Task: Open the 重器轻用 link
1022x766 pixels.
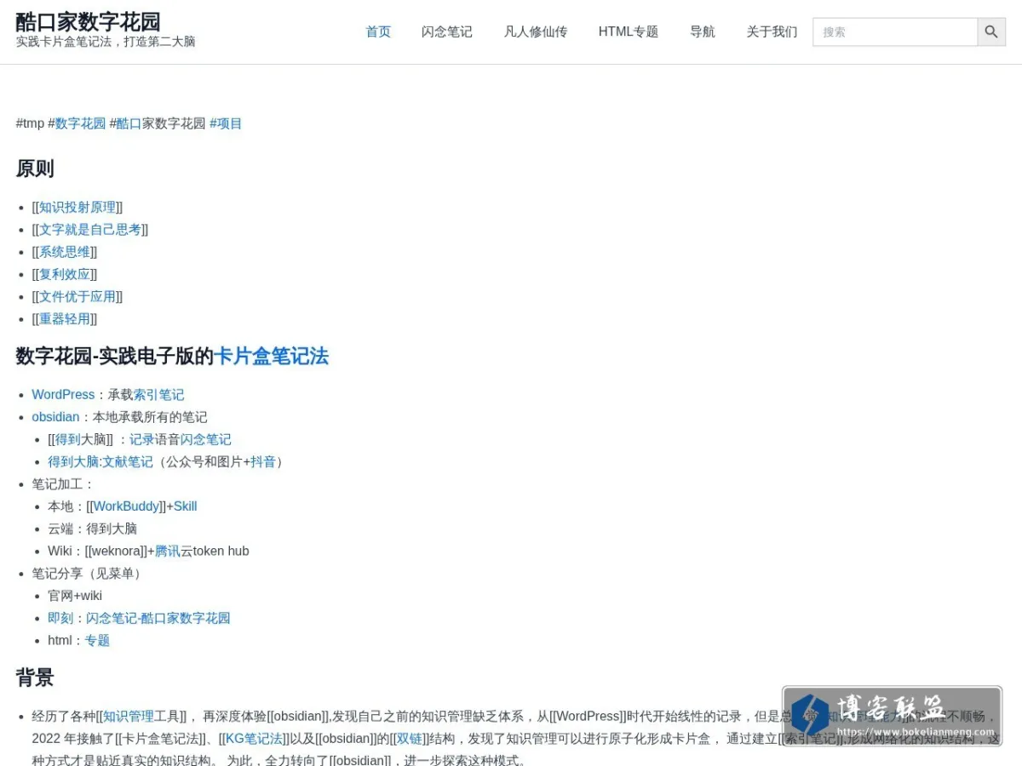Action: pos(65,319)
